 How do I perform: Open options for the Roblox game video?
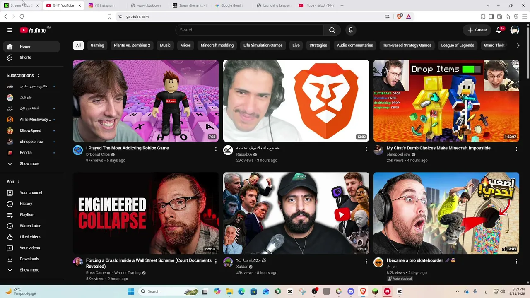216,149
